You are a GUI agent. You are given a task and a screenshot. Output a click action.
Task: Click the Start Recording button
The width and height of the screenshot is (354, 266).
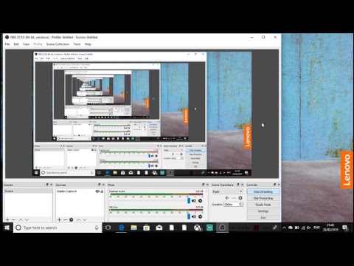[263, 198]
